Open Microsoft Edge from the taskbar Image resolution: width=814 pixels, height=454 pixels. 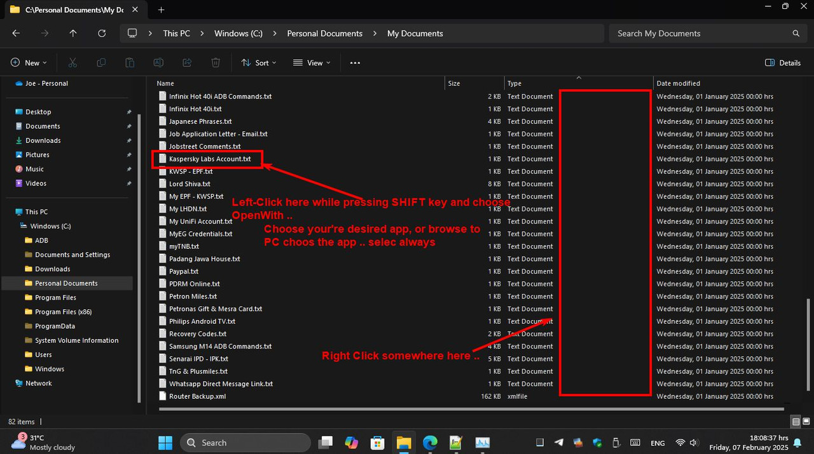[x=430, y=443]
